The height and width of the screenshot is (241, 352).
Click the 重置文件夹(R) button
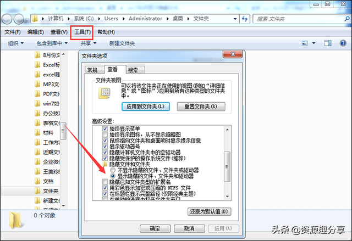[x=201, y=107]
